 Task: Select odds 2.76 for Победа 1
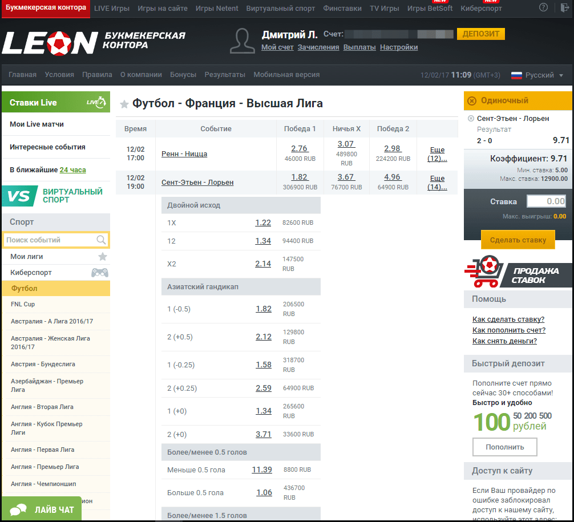pyautogui.click(x=300, y=148)
